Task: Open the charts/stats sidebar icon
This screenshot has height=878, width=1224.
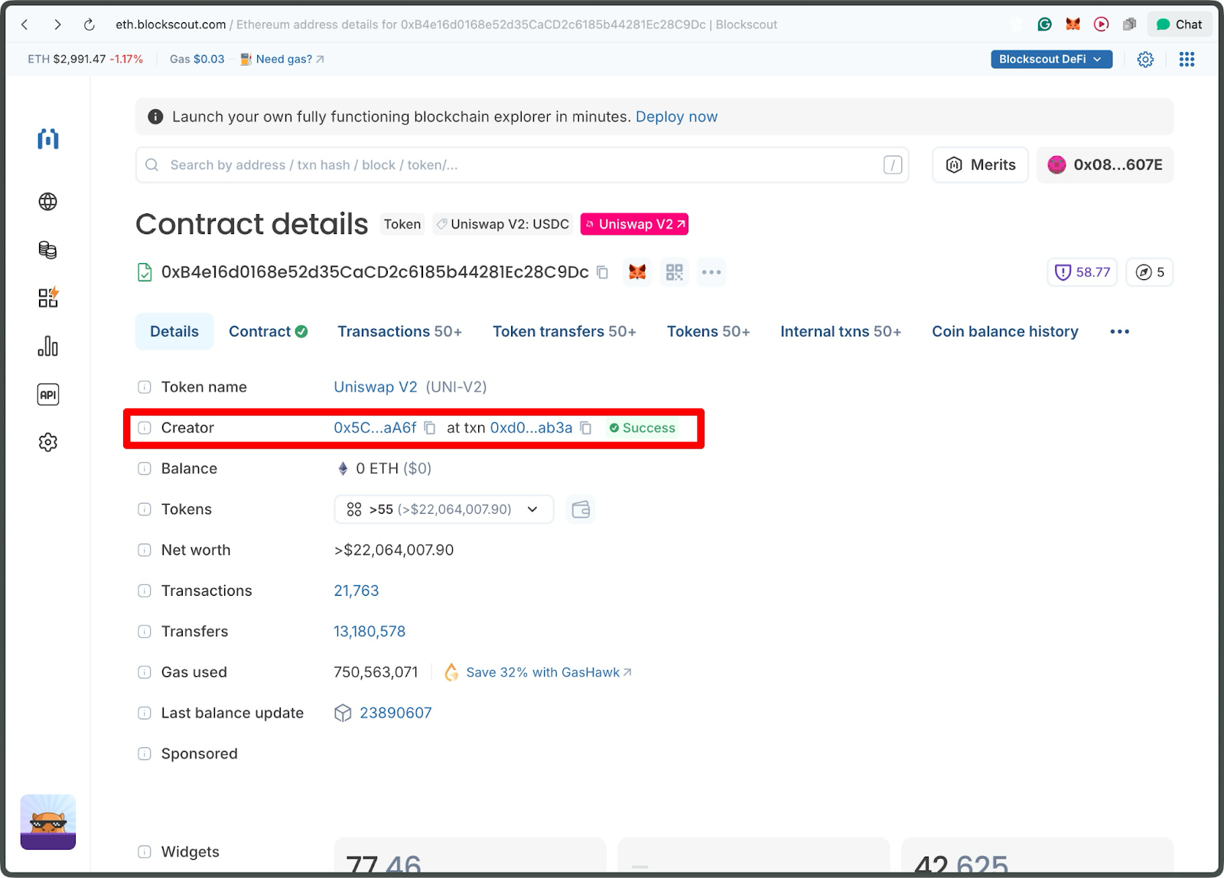Action: [x=47, y=346]
